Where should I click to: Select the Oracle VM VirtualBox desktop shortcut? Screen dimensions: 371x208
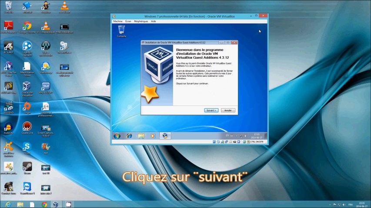27,89
